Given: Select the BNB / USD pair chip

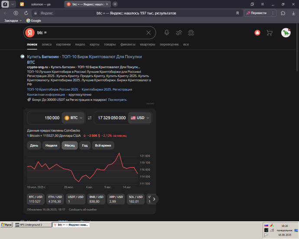Looking at the screenshot, I should [x=96, y=199].
